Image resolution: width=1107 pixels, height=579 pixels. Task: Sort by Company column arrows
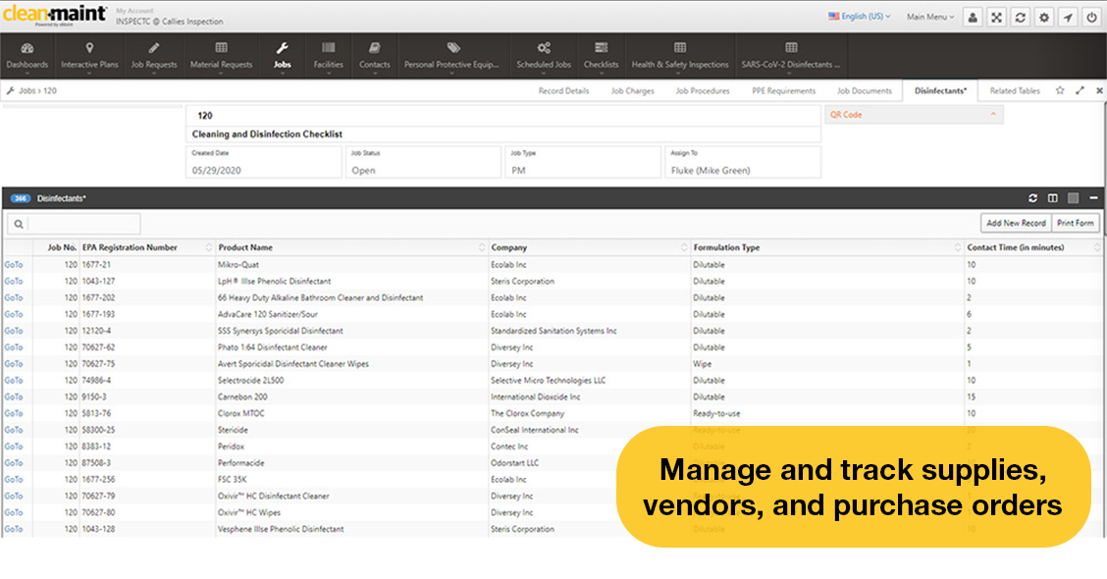click(684, 247)
